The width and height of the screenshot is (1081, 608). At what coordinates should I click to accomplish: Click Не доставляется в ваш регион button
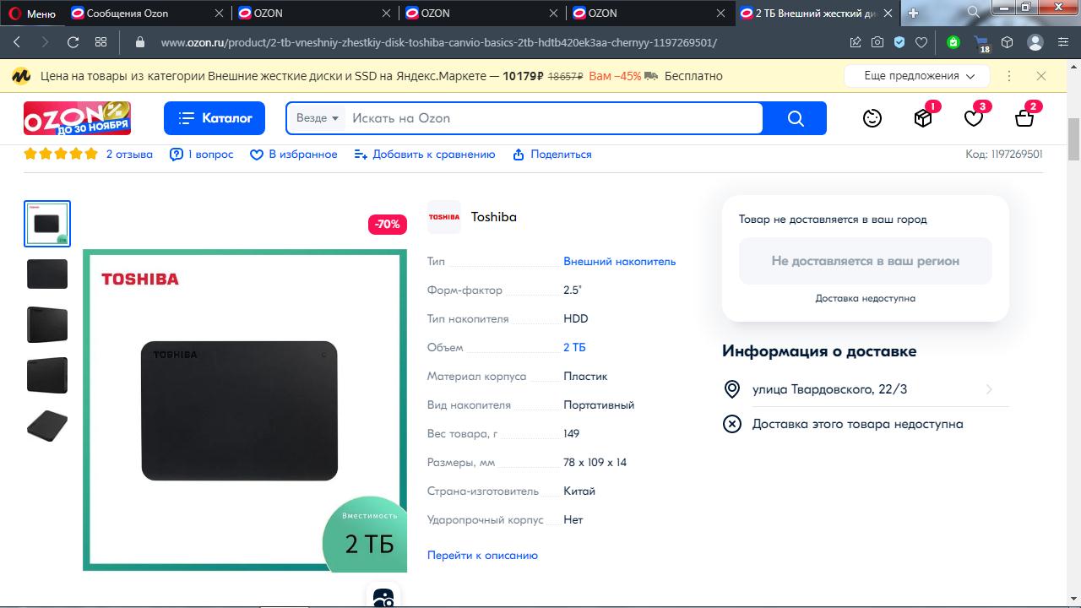click(866, 261)
